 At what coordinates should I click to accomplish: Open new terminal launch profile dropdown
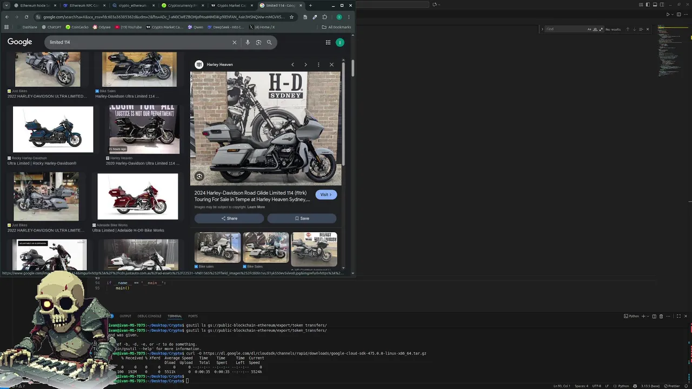648,316
